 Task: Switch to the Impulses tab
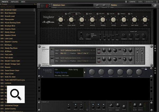(15, 2)
